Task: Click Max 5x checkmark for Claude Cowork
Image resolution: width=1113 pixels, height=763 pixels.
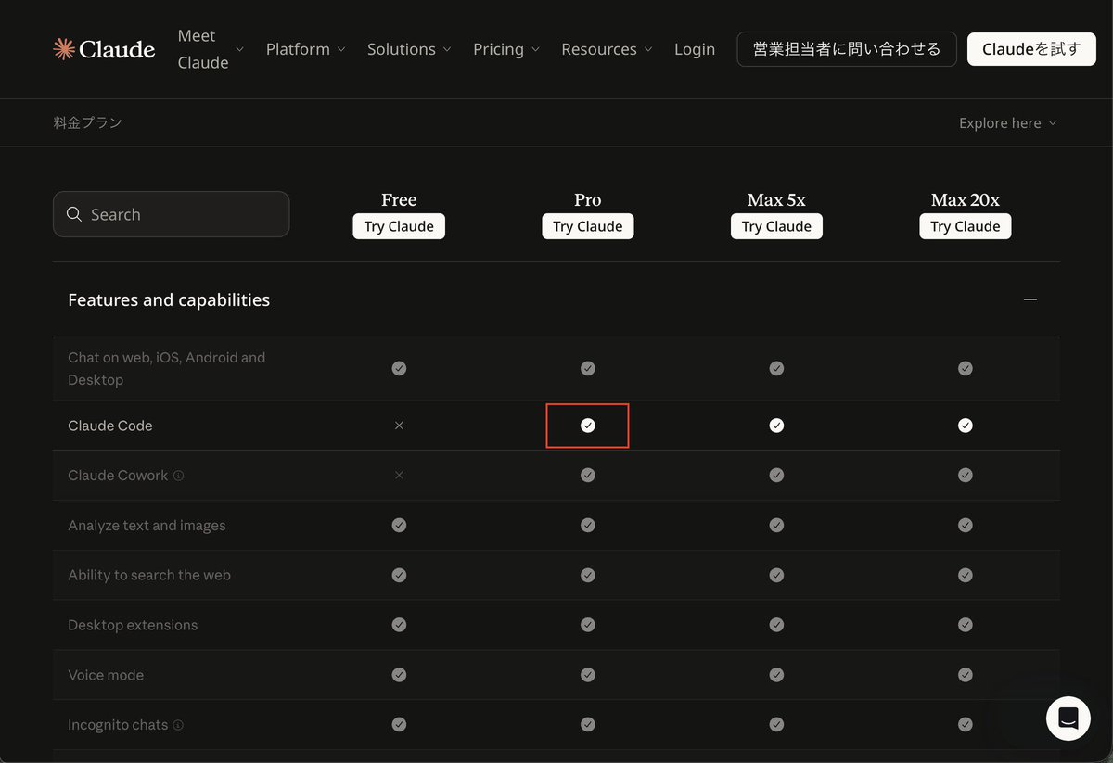Action: (x=776, y=476)
